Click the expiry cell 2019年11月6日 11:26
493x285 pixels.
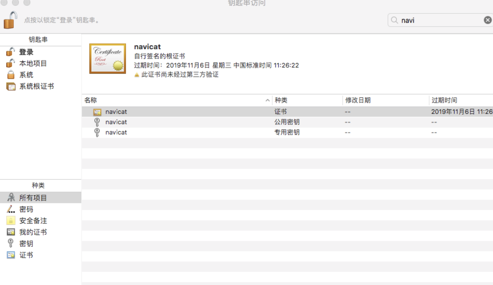(x=462, y=112)
